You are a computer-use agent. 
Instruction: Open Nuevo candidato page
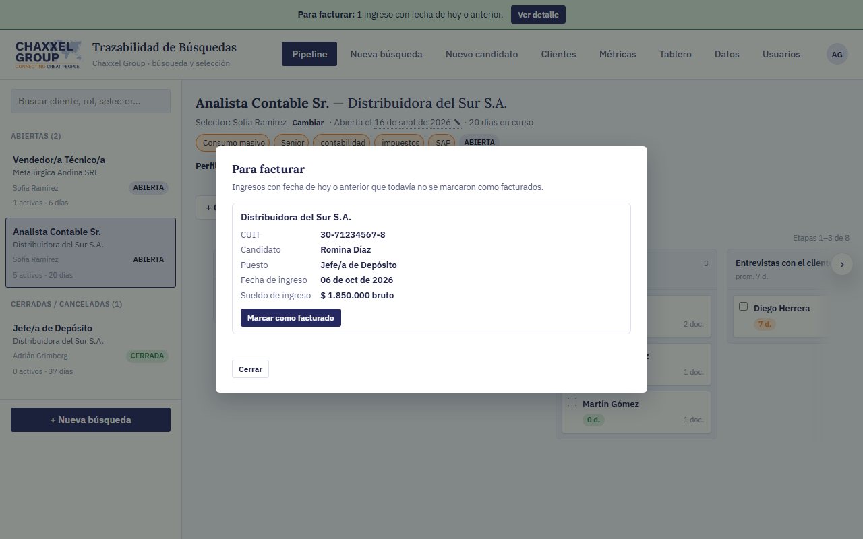point(481,54)
